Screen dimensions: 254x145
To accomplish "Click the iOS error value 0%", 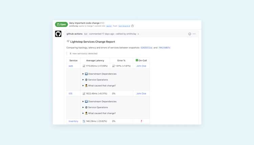I will coord(114,94).
